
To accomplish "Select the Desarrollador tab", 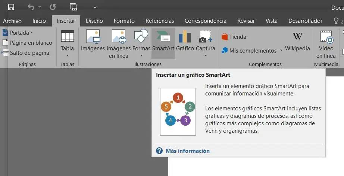I will [305, 21].
